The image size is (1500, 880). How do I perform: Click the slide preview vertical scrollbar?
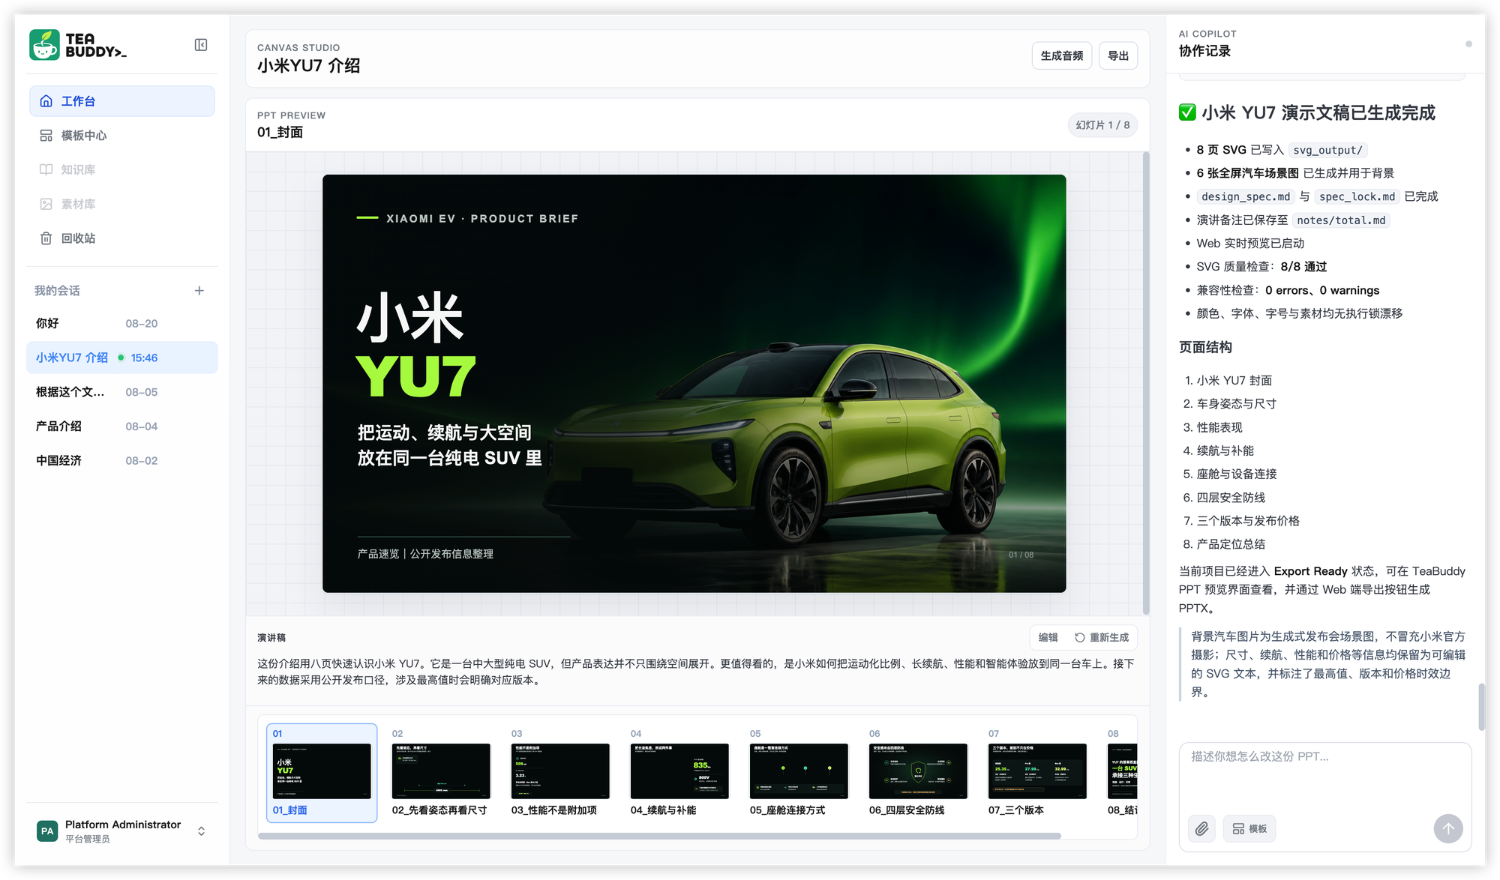[1145, 382]
